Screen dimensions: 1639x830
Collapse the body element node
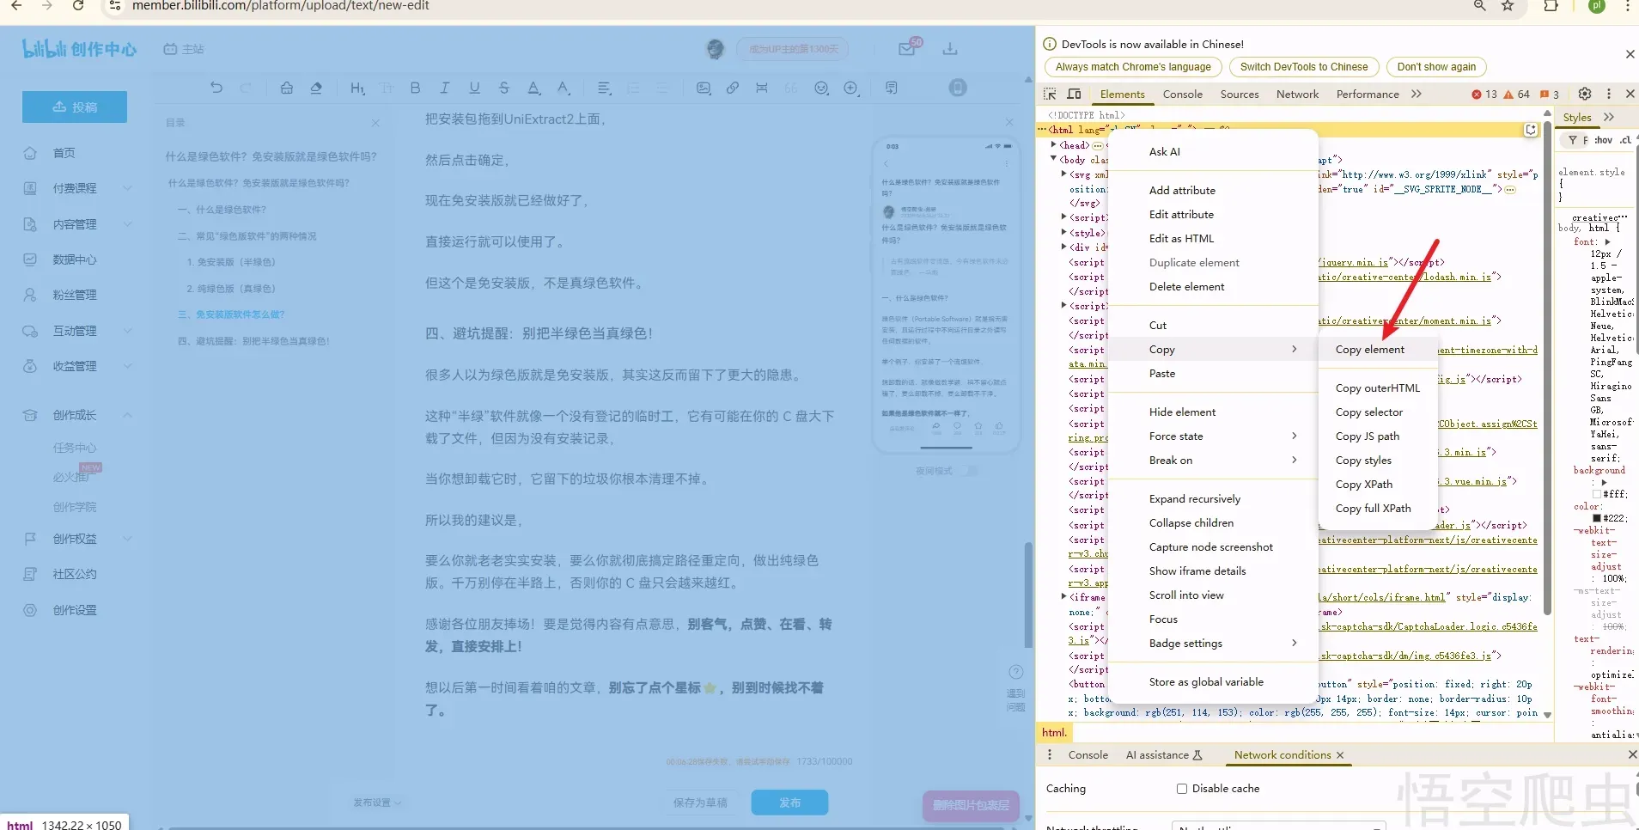1054,159
